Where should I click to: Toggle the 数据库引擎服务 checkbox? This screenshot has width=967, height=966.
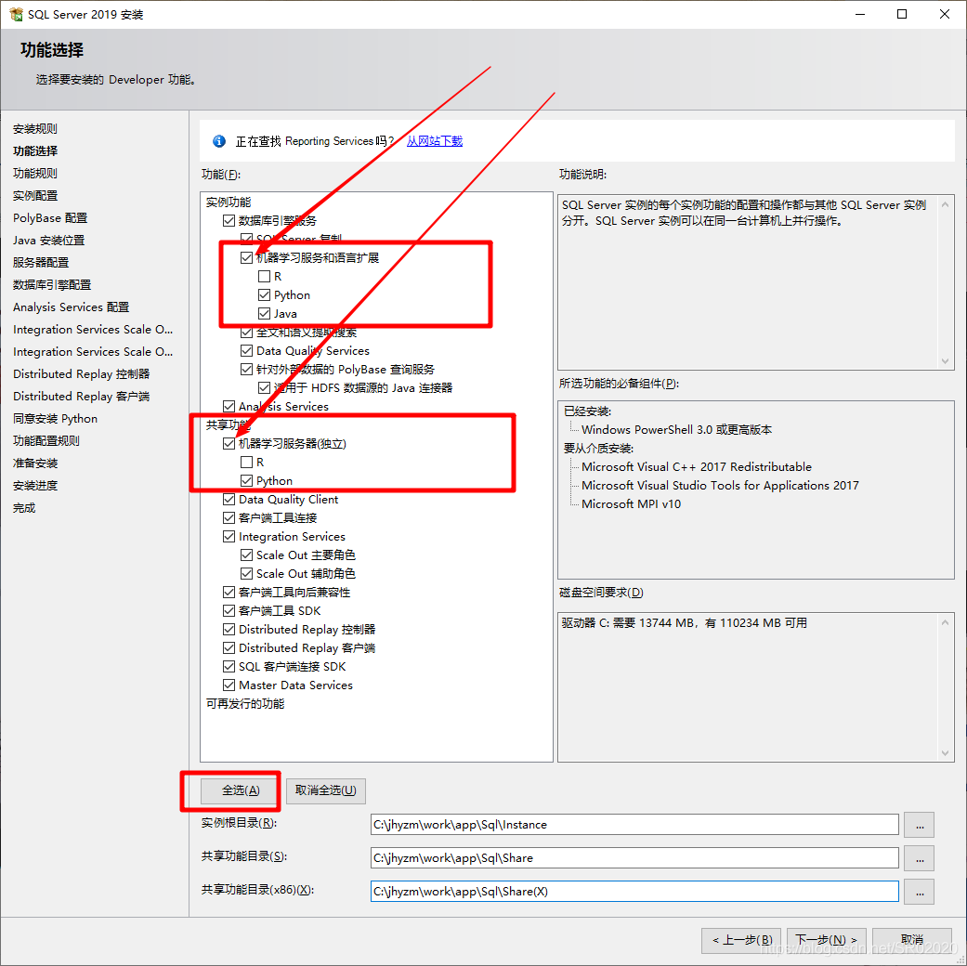pos(229,221)
